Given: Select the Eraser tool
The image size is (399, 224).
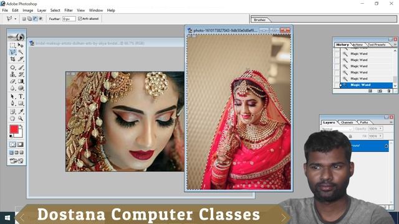Looking at the screenshot, I should pyautogui.click(x=12, y=82).
